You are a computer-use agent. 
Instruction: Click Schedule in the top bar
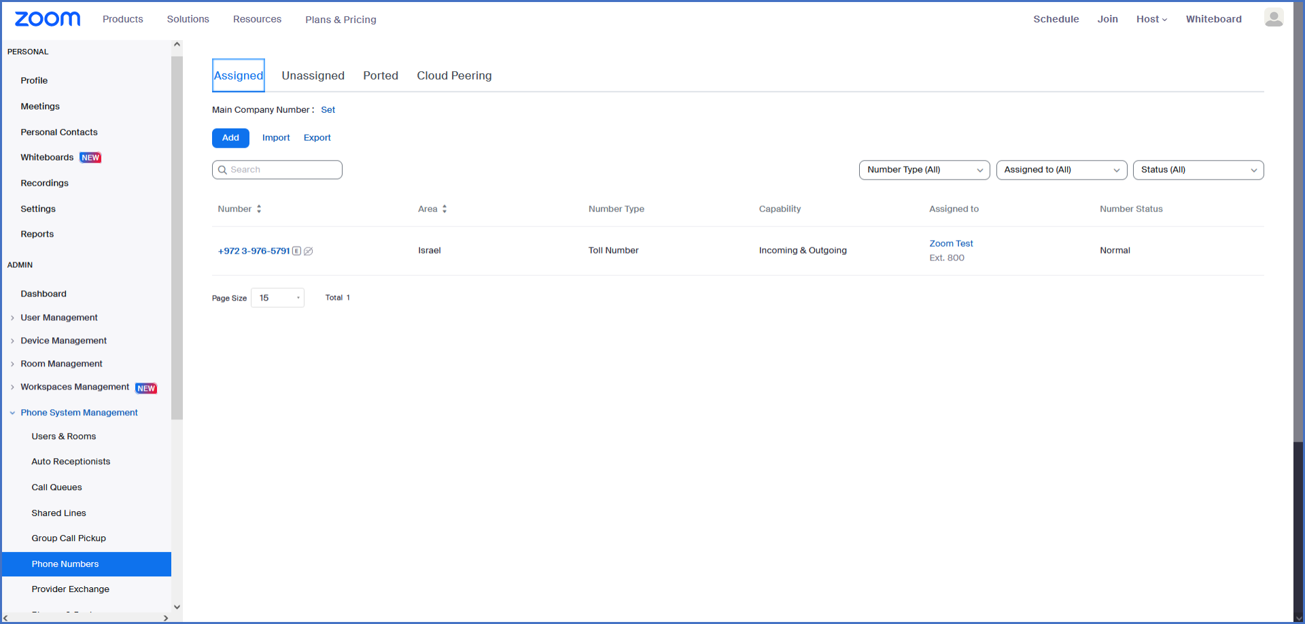(x=1056, y=19)
